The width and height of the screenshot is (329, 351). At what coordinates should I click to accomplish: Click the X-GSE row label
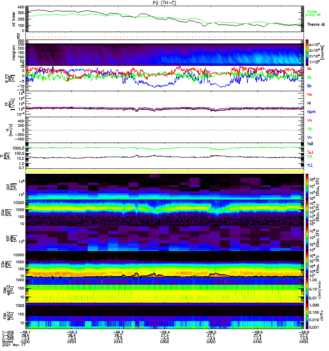coord(8,333)
